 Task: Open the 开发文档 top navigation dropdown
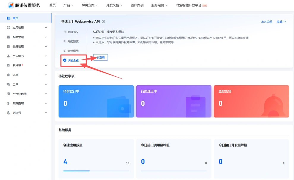coord(114,5)
